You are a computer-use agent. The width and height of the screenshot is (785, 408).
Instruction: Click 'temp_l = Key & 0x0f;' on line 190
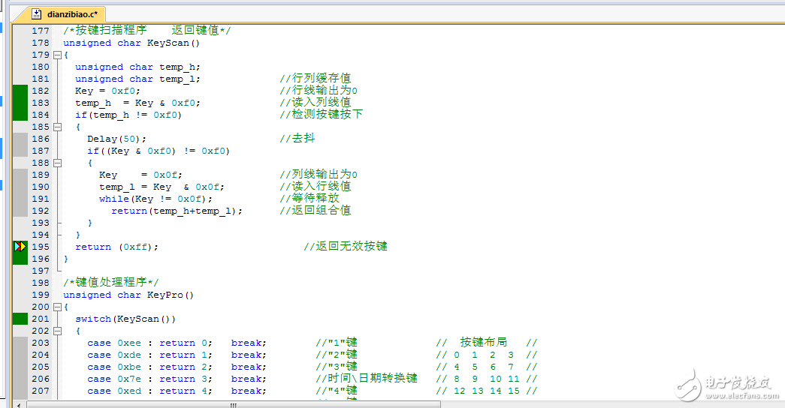coord(162,187)
